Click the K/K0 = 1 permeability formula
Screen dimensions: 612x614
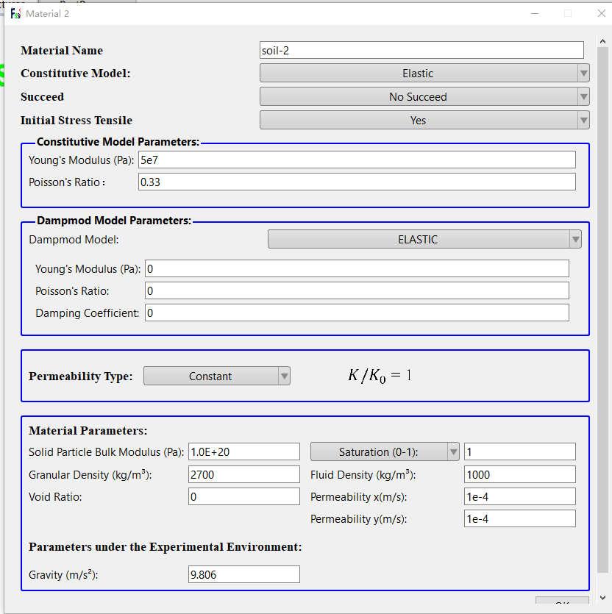click(x=380, y=376)
